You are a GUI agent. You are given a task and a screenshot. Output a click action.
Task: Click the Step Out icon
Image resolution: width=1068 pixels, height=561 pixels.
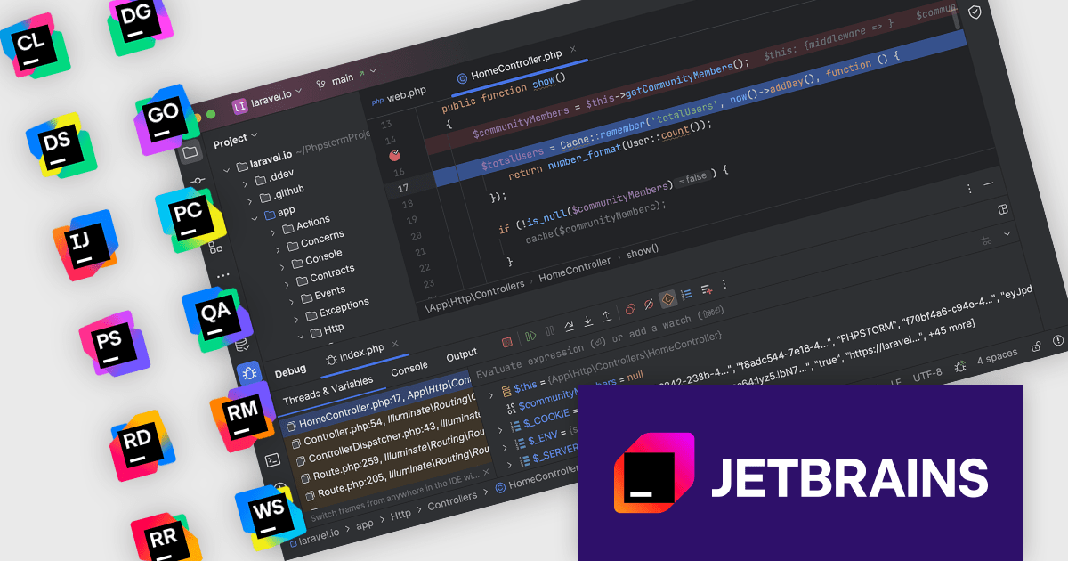606,315
